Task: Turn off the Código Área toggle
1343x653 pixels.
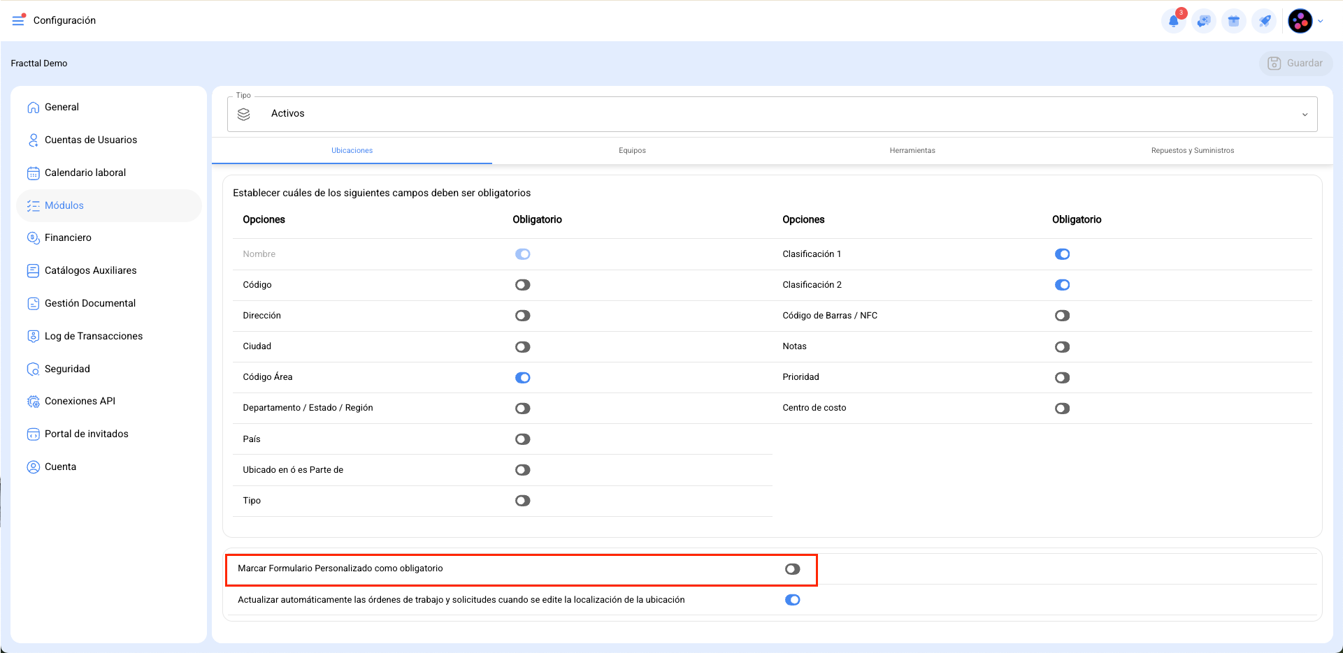Action: click(x=522, y=378)
